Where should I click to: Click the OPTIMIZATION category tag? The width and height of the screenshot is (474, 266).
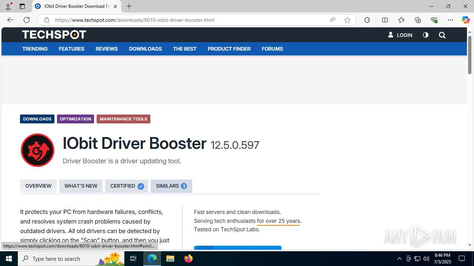[x=76, y=119]
